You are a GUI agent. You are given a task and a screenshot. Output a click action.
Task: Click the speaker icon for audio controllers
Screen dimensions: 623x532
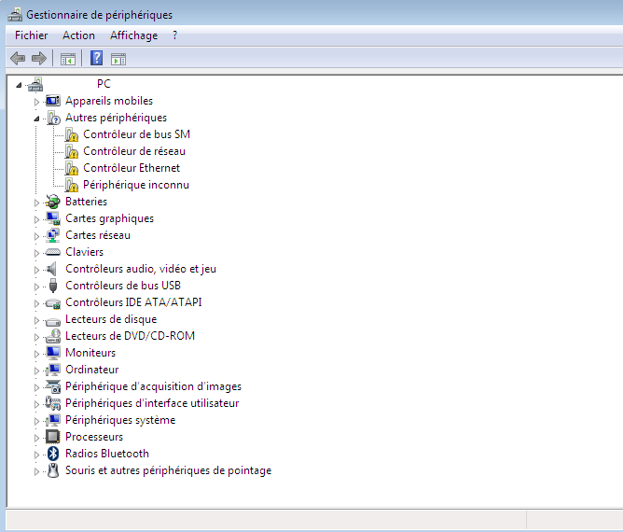pyautogui.click(x=51, y=269)
